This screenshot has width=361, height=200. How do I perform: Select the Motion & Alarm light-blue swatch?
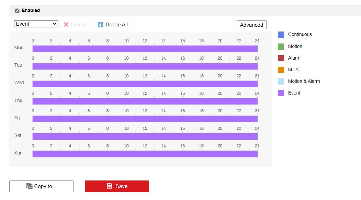click(281, 82)
